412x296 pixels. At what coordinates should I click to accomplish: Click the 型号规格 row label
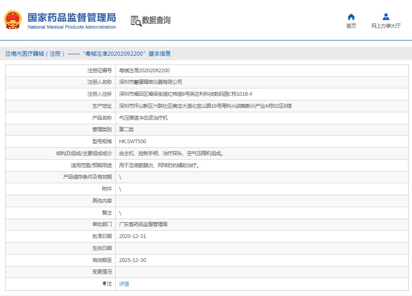pyautogui.click(x=102, y=141)
